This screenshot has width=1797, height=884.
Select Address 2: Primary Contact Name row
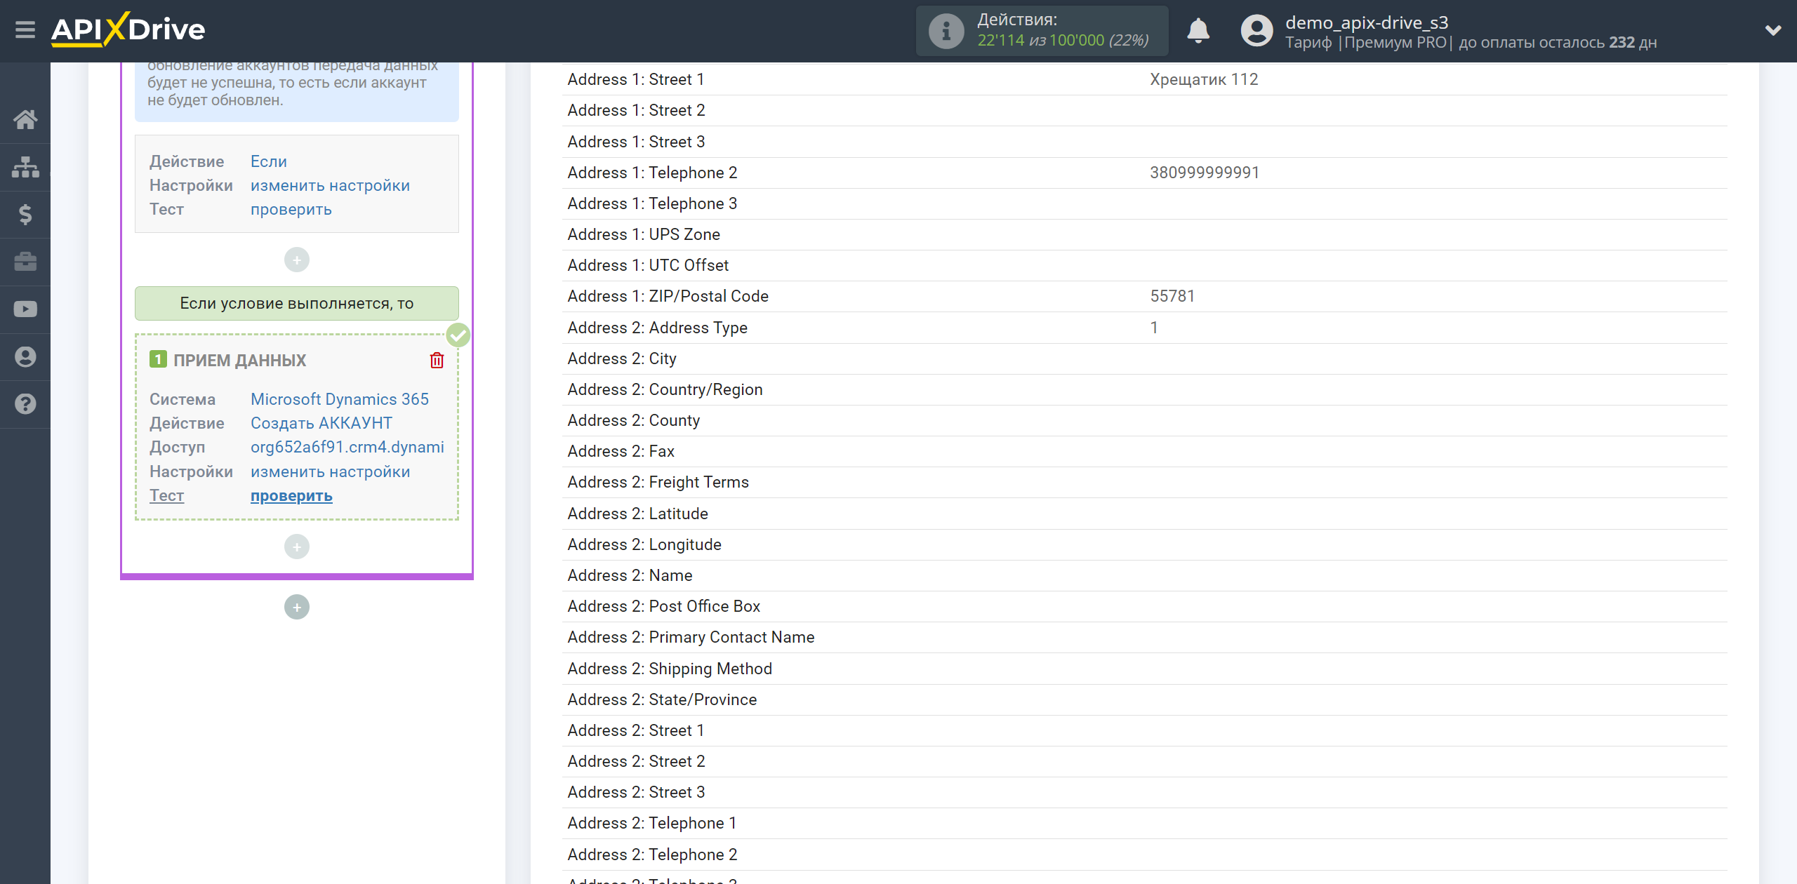pos(1144,637)
